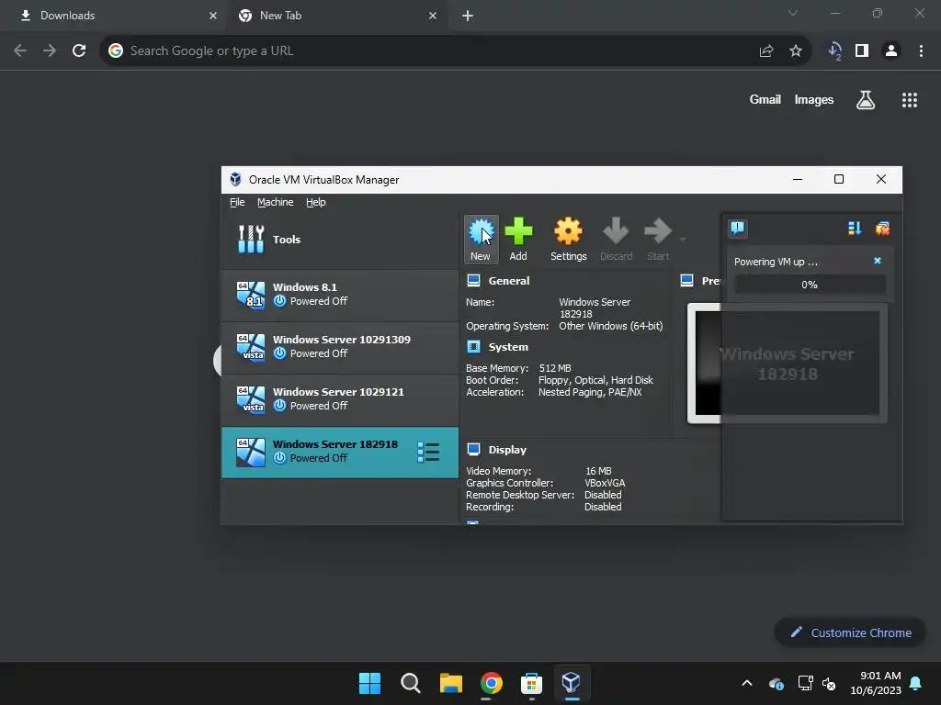This screenshot has width=941, height=705.
Task: Open Chrome downloads icon
Action: 834,51
